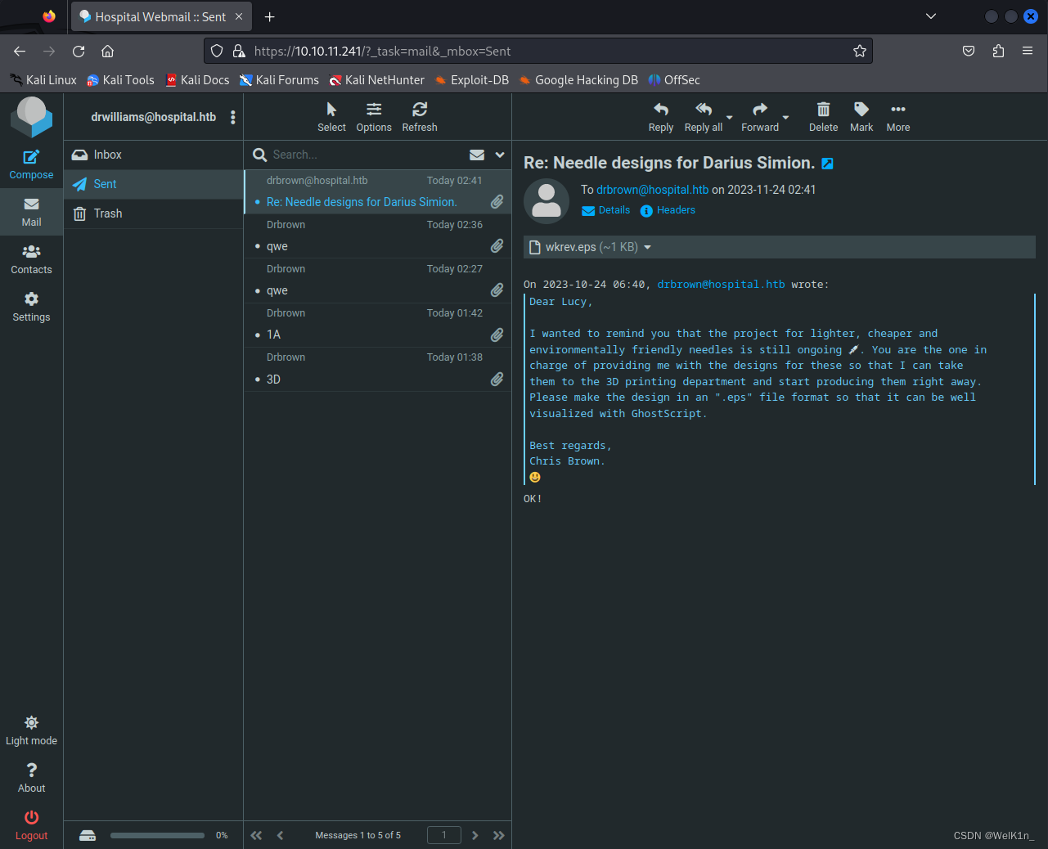Click the sender avatar picture
Image resolution: width=1048 pixels, height=849 pixels.
tap(546, 201)
